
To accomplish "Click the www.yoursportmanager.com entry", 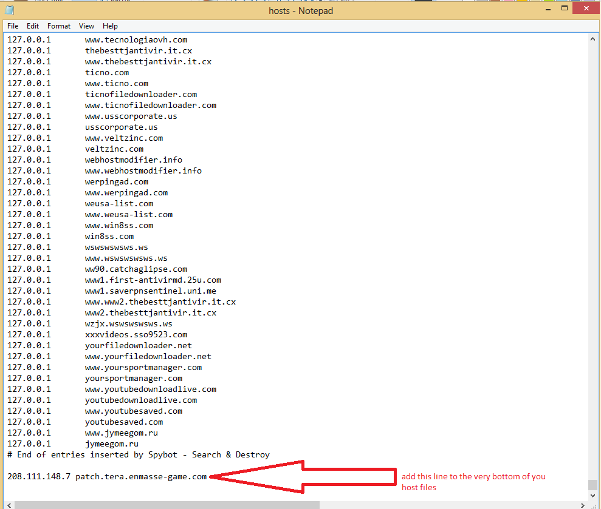I will (x=143, y=368).
